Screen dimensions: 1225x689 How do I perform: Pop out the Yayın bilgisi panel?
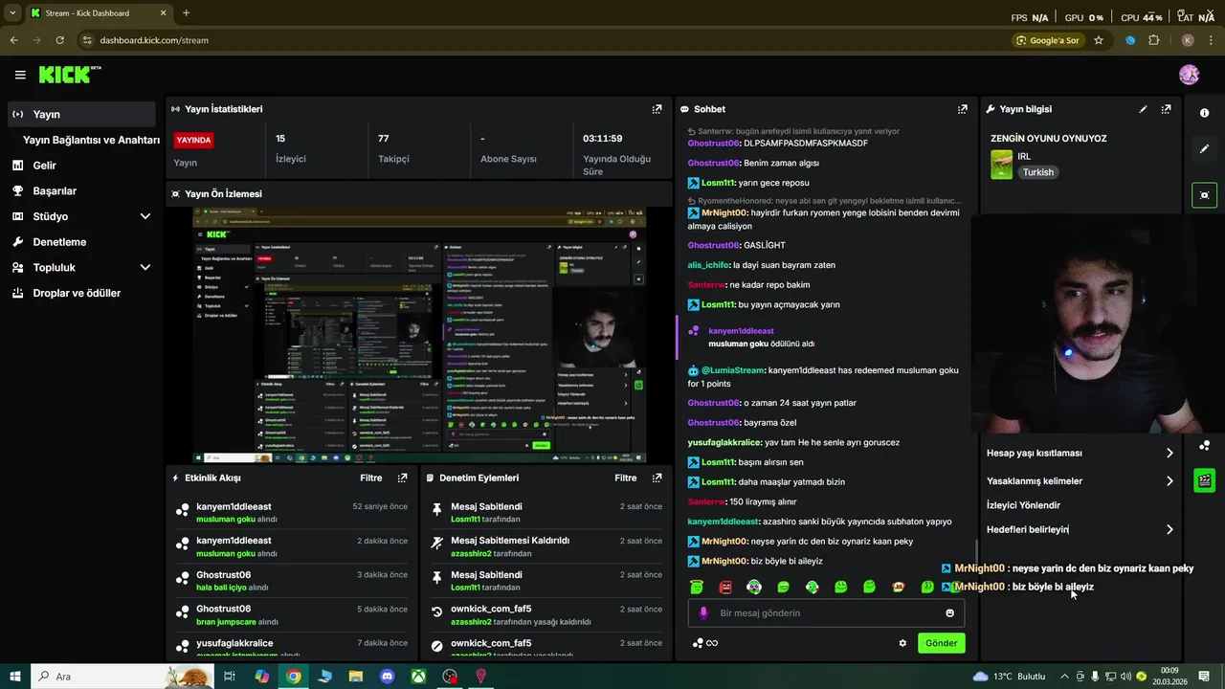click(1166, 109)
